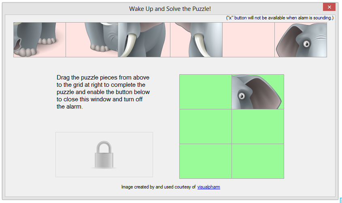Image resolution: width=342 pixels, height=203 pixels.
Task: Click the note about the x button availability
Action: point(280,18)
